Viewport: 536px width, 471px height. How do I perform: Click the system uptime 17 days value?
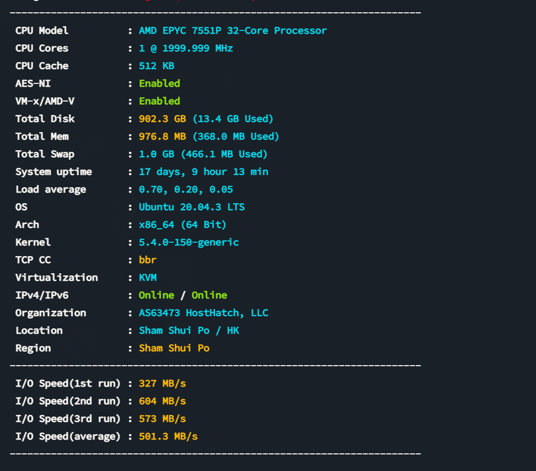[203, 172]
